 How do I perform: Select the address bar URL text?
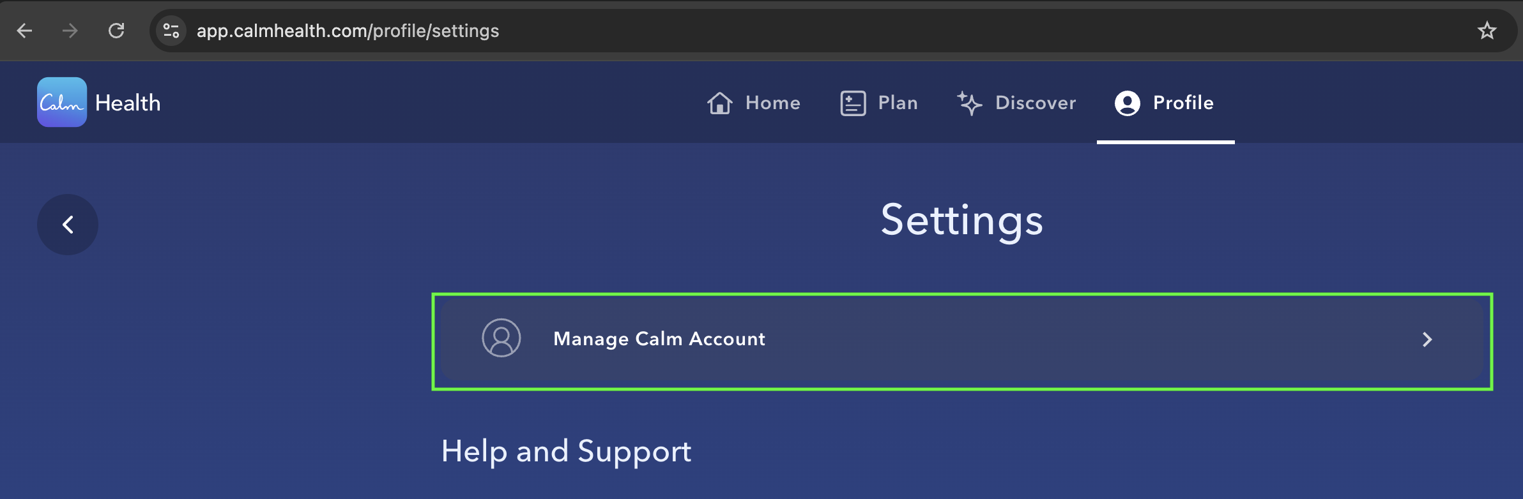[x=347, y=30]
